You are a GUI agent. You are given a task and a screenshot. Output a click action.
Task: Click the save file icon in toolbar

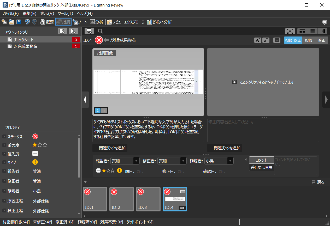pyautogui.click(x=19, y=22)
